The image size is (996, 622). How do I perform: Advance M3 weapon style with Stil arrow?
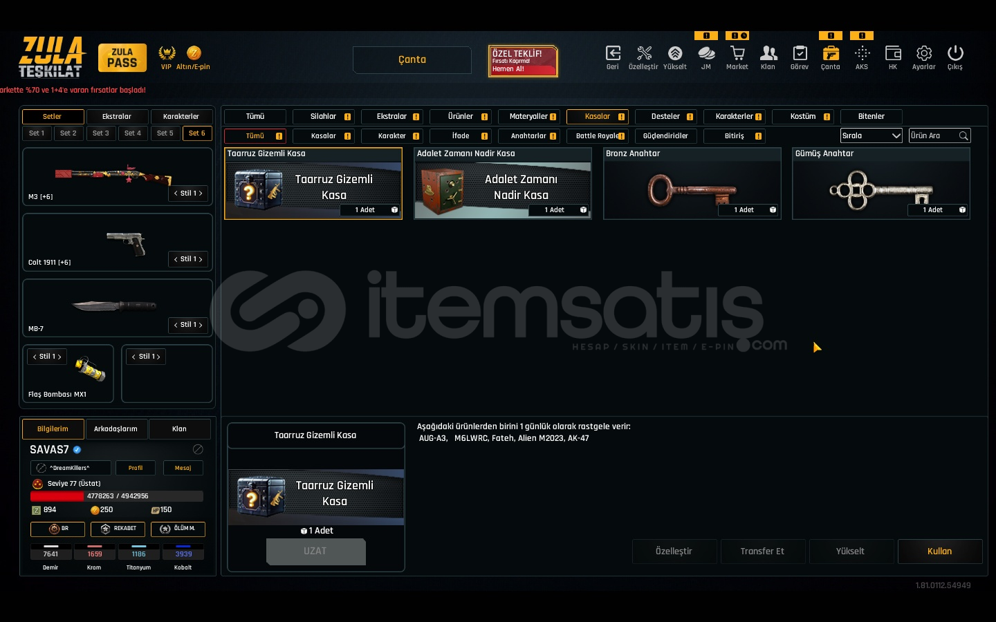tap(201, 194)
